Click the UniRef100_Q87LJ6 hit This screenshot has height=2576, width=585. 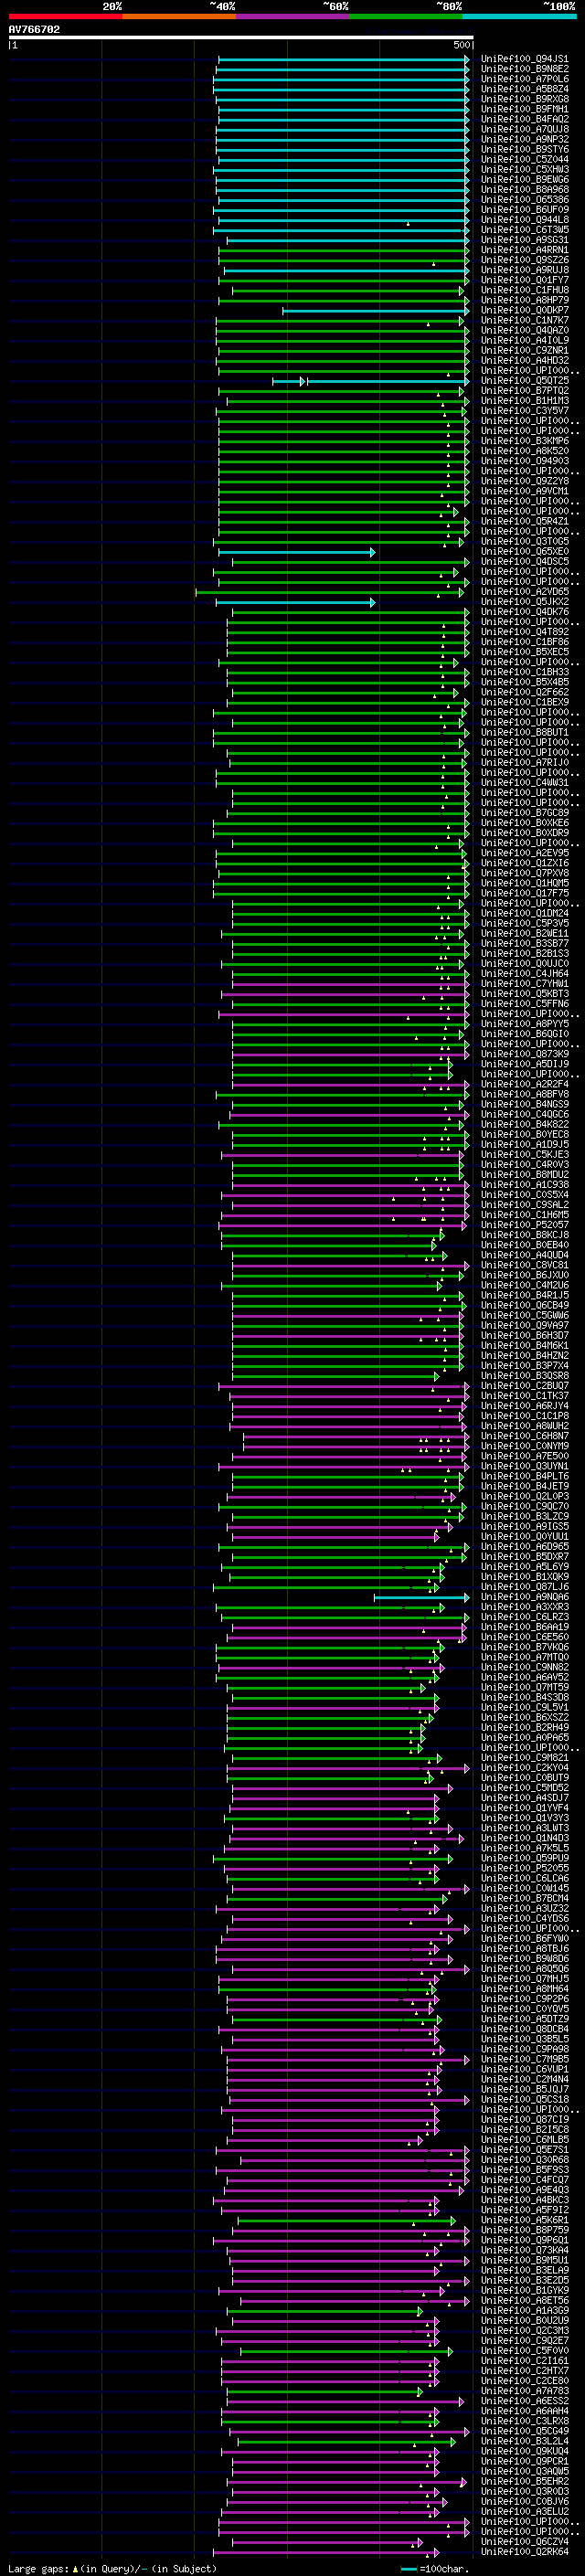point(524,1586)
